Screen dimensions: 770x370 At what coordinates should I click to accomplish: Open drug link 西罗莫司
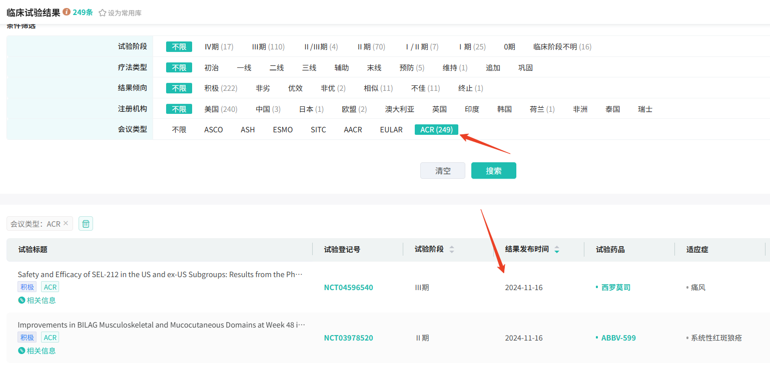(x=615, y=288)
